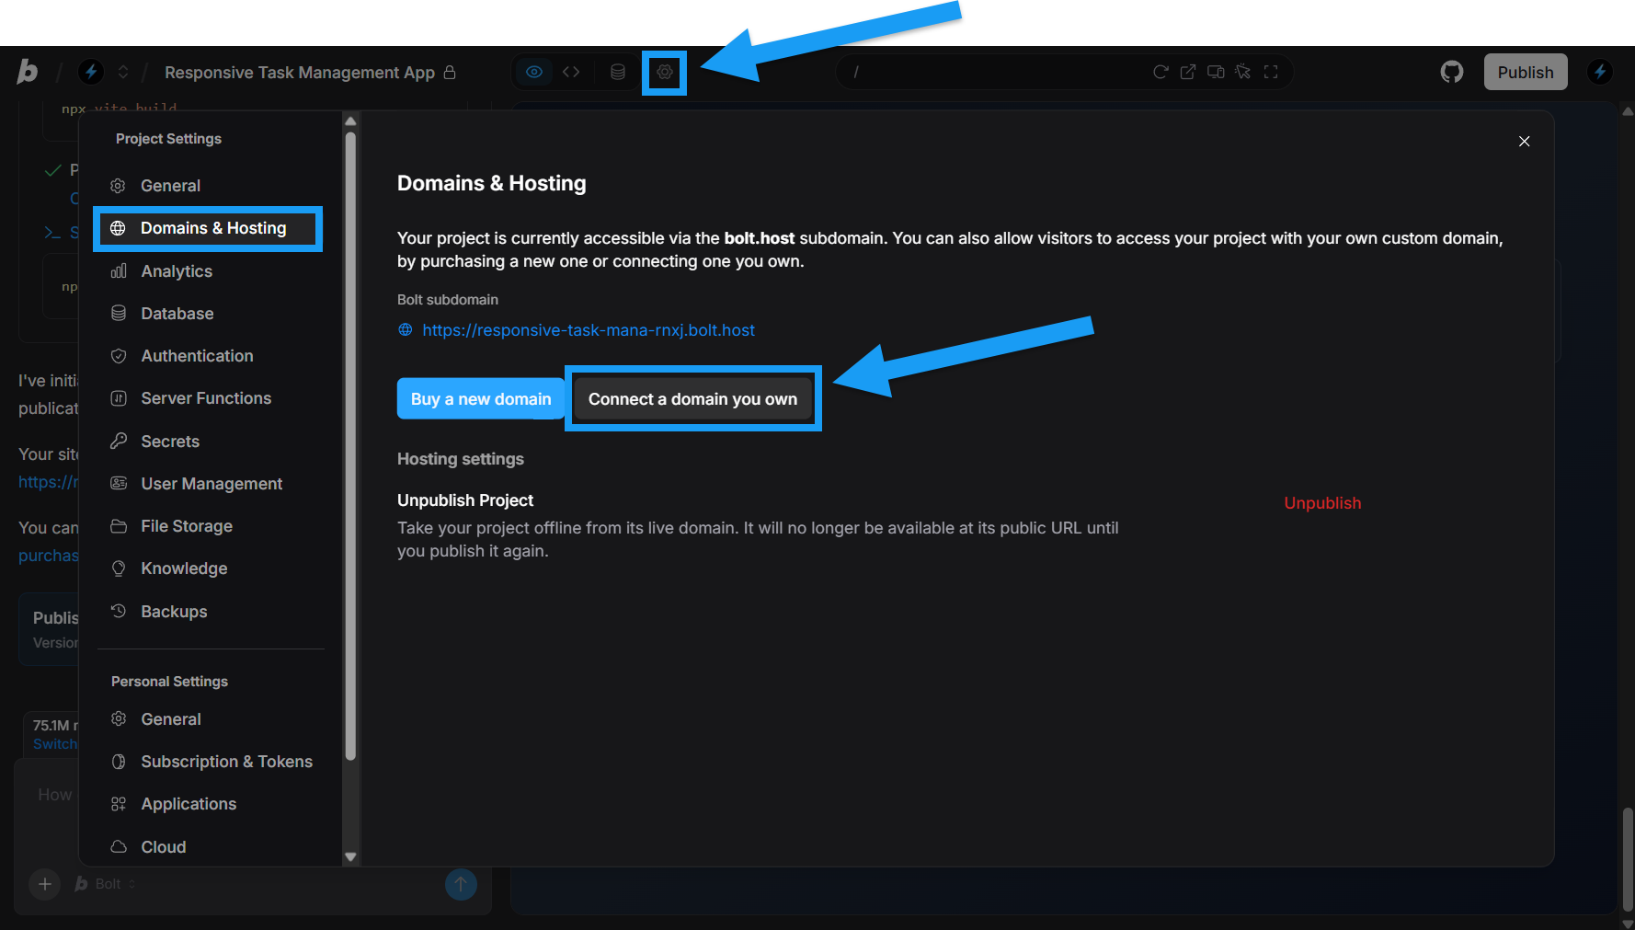Open General under Personal Settings
Screen dimensions: 1635x930
click(x=211, y=719)
